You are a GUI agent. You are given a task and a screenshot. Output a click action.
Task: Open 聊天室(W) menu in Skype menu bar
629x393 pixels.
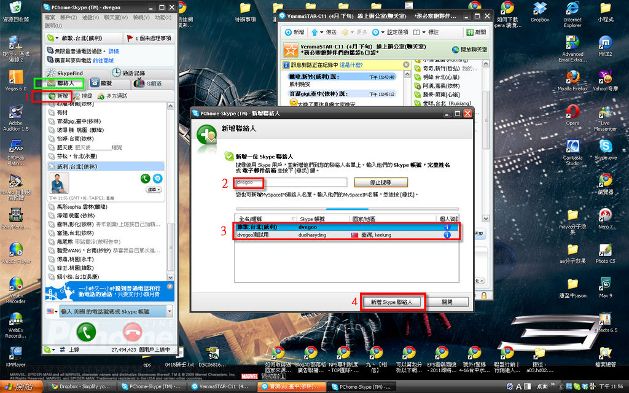tap(115, 18)
